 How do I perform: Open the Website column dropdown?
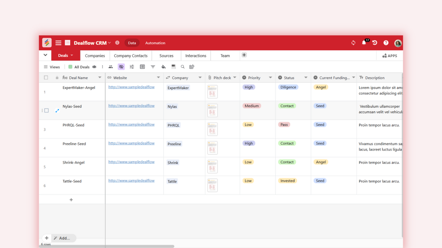tap(158, 78)
